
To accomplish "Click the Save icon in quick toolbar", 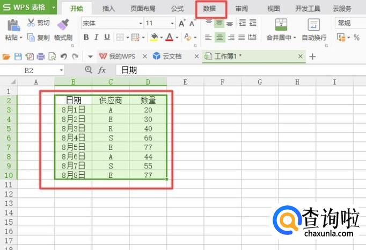I will 18,56.
